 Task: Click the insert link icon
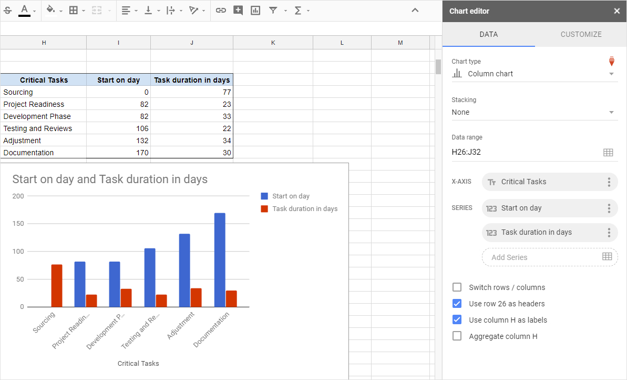pos(221,10)
